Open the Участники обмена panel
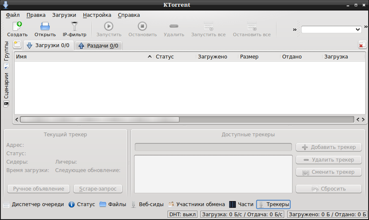Screen dimensions: 369x220 (x=197, y=204)
